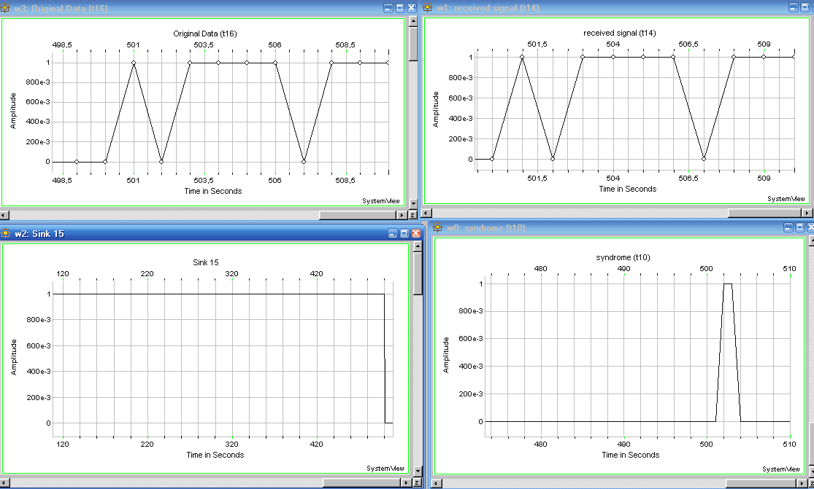Screen dimensions: 814x489
Task: Maximize the w1 received signal window
Action: (x=804, y=7)
